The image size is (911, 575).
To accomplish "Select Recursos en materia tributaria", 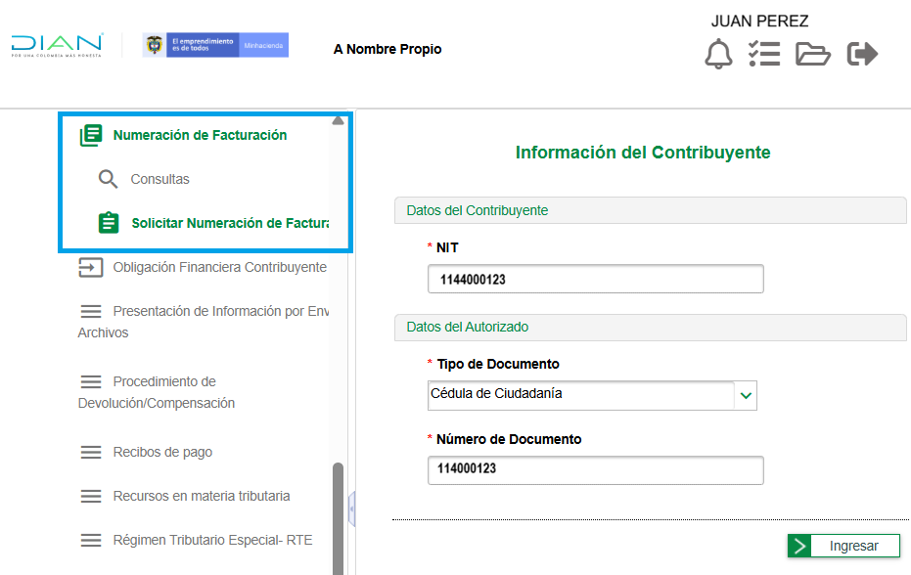I will 201,496.
